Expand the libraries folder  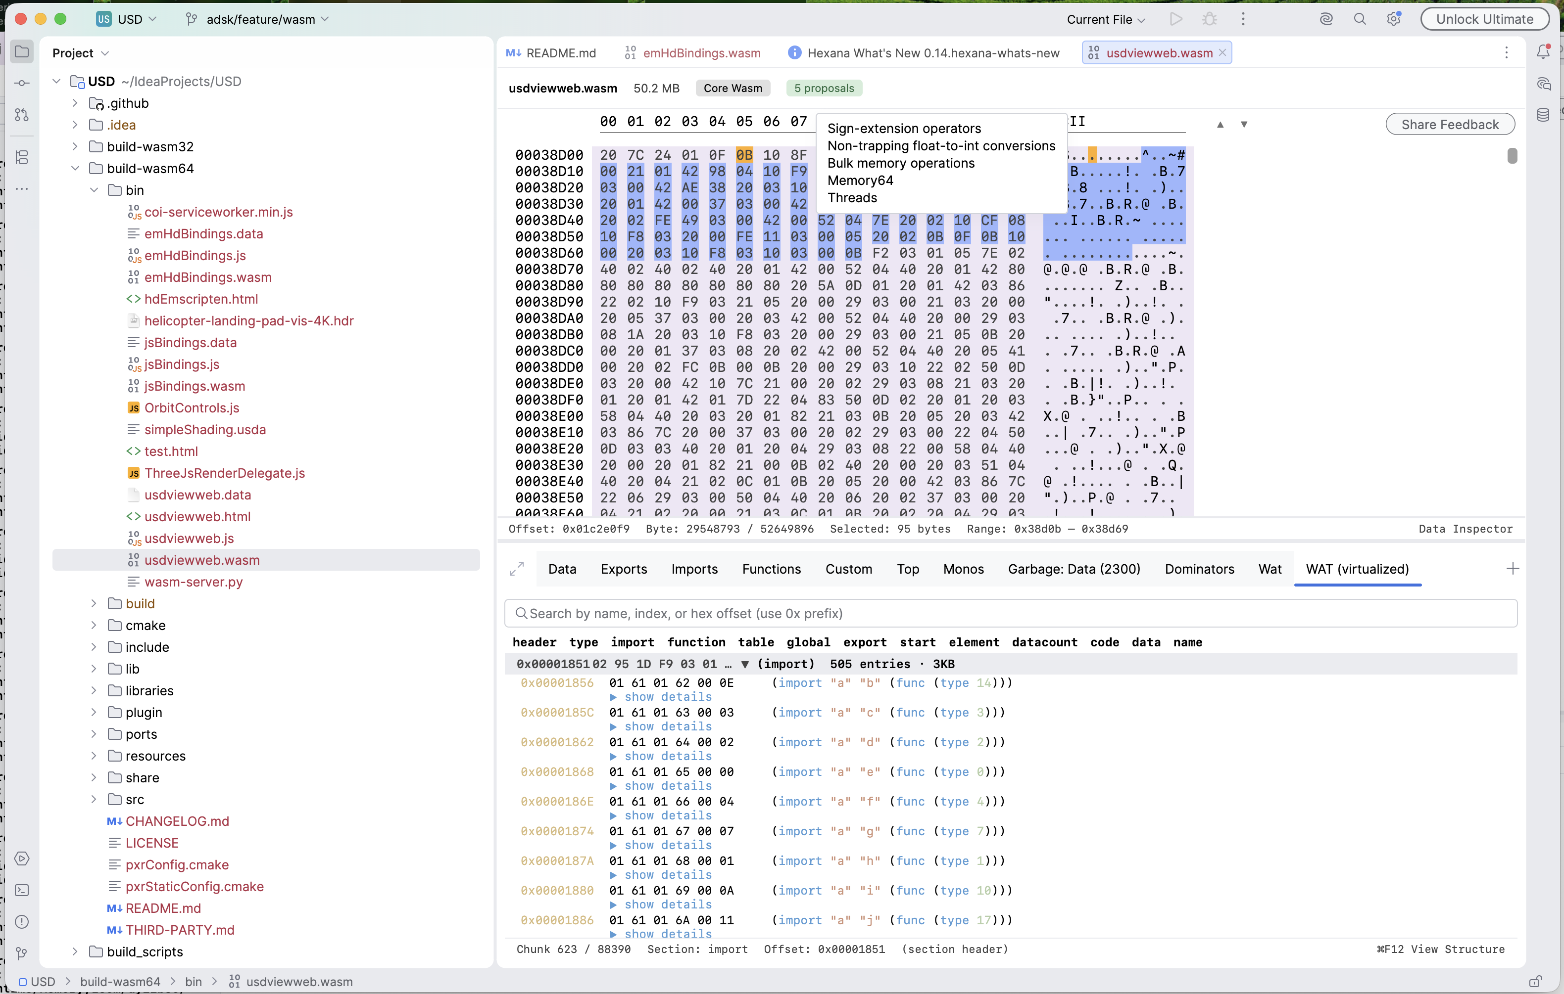coord(94,690)
